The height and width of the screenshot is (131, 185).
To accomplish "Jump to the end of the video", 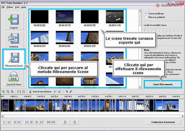I will 41,122.
